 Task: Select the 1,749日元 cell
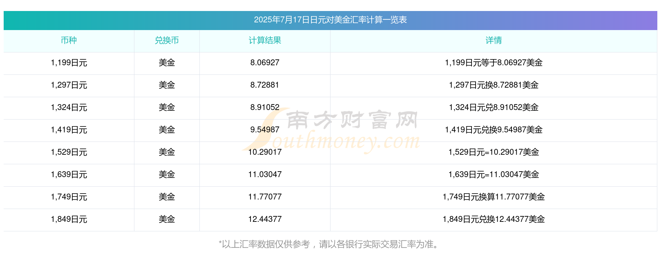coord(69,197)
